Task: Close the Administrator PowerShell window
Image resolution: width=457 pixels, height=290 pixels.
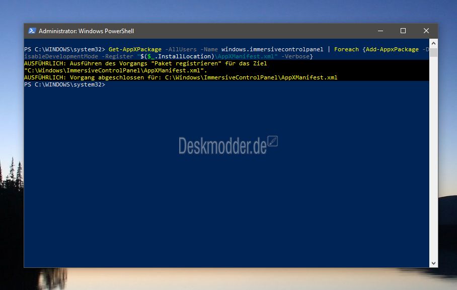Action: coord(426,31)
